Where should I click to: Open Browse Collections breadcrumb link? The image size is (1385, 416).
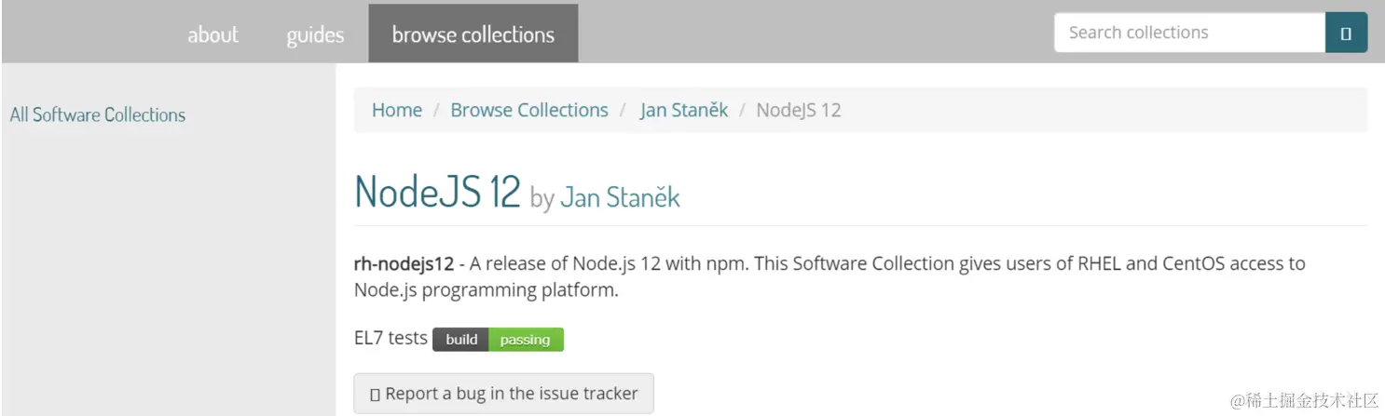point(529,110)
